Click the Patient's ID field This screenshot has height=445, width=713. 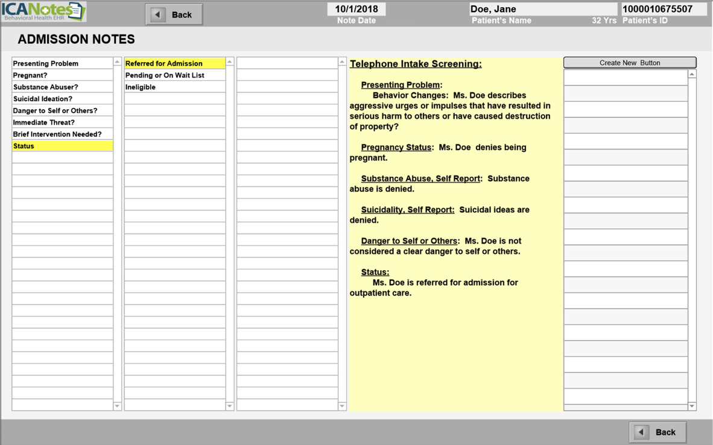664,9
